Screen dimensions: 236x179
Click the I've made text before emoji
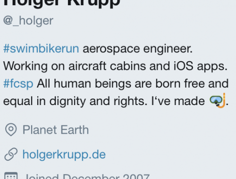click(178, 101)
